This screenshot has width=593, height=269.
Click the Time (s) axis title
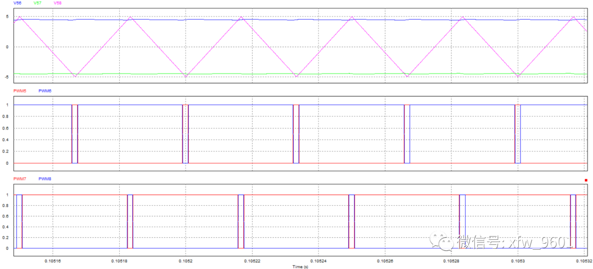300,267
